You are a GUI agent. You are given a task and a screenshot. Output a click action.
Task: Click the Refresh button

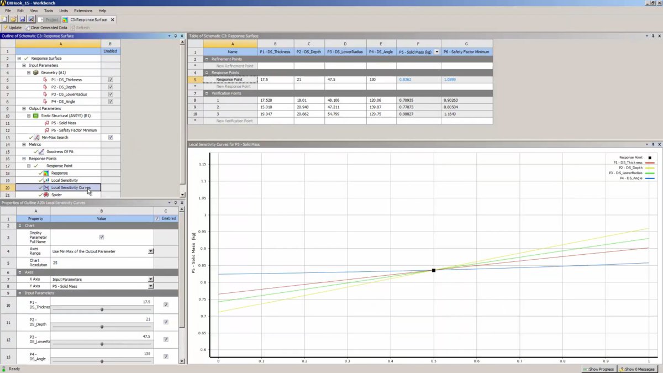(x=80, y=28)
